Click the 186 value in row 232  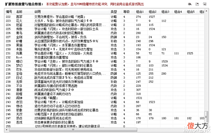pyautogui.click(x=138, y=57)
